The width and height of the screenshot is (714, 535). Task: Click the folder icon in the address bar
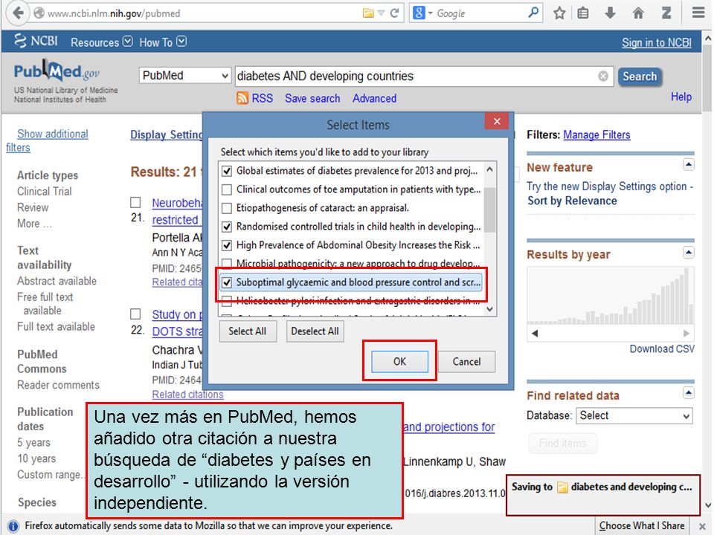pos(368,13)
